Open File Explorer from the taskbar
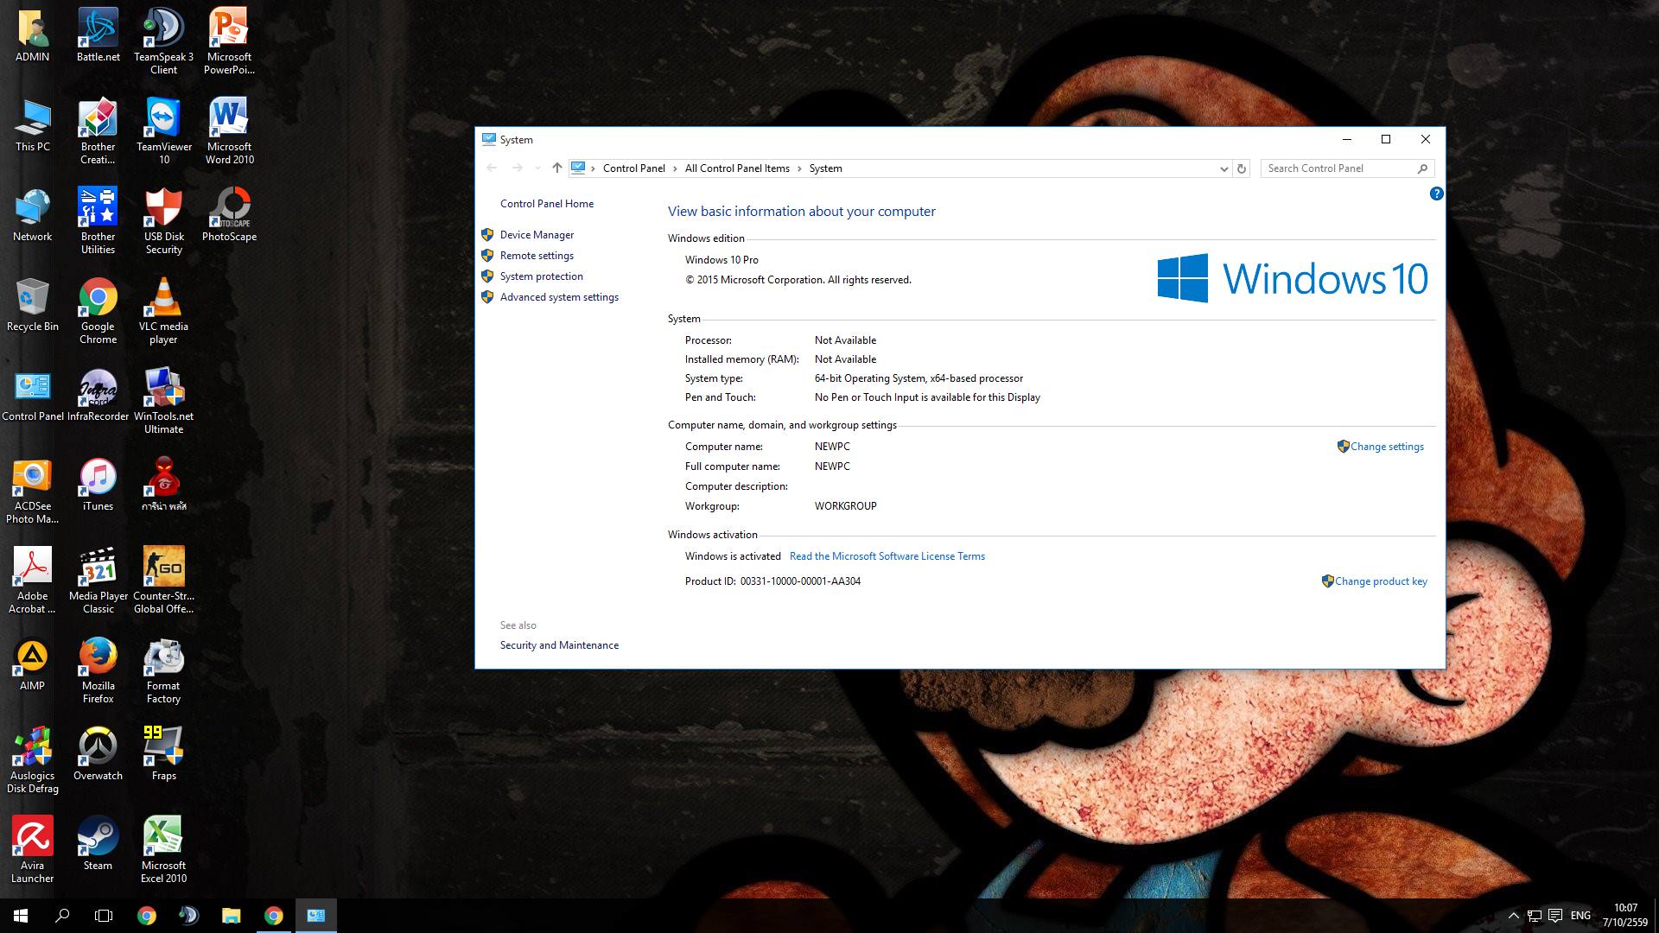 [231, 916]
